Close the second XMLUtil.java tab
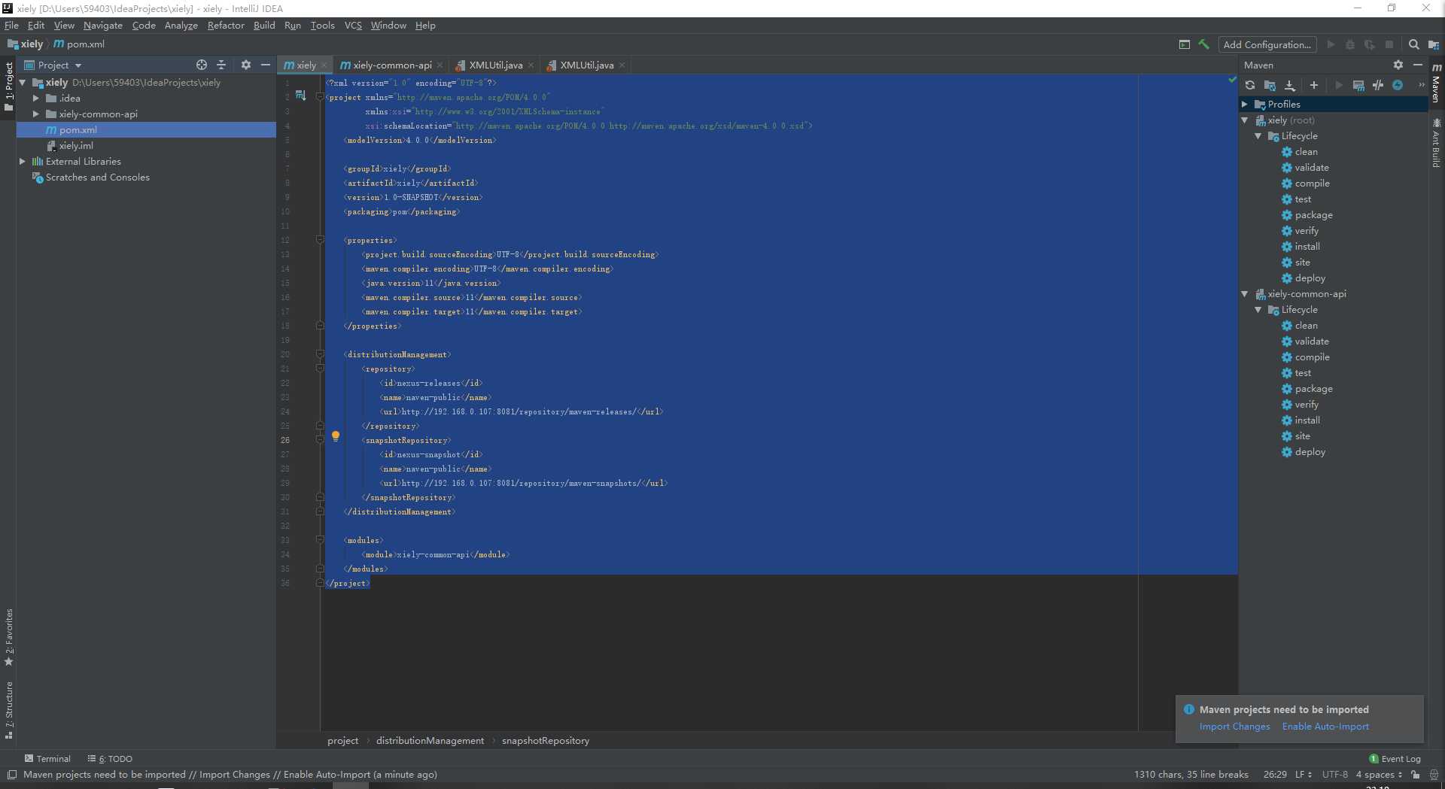Image resolution: width=1445 pixels, height=789 pixels. [622, 65]
